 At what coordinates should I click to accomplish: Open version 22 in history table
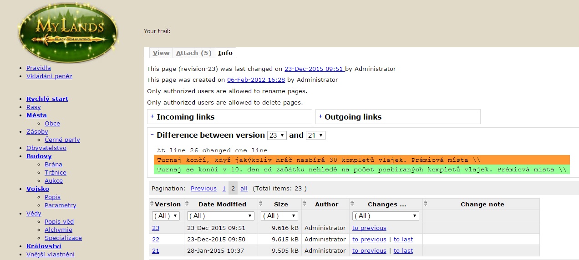pos(156,239)
